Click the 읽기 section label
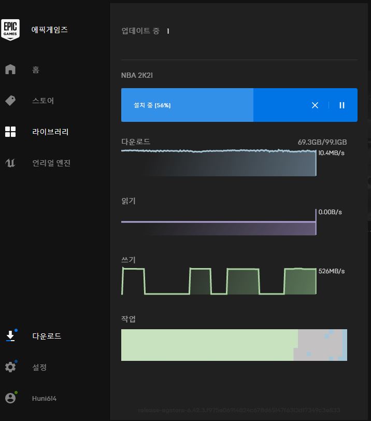This screenshot has height=421, width=371. click(129, 201)
